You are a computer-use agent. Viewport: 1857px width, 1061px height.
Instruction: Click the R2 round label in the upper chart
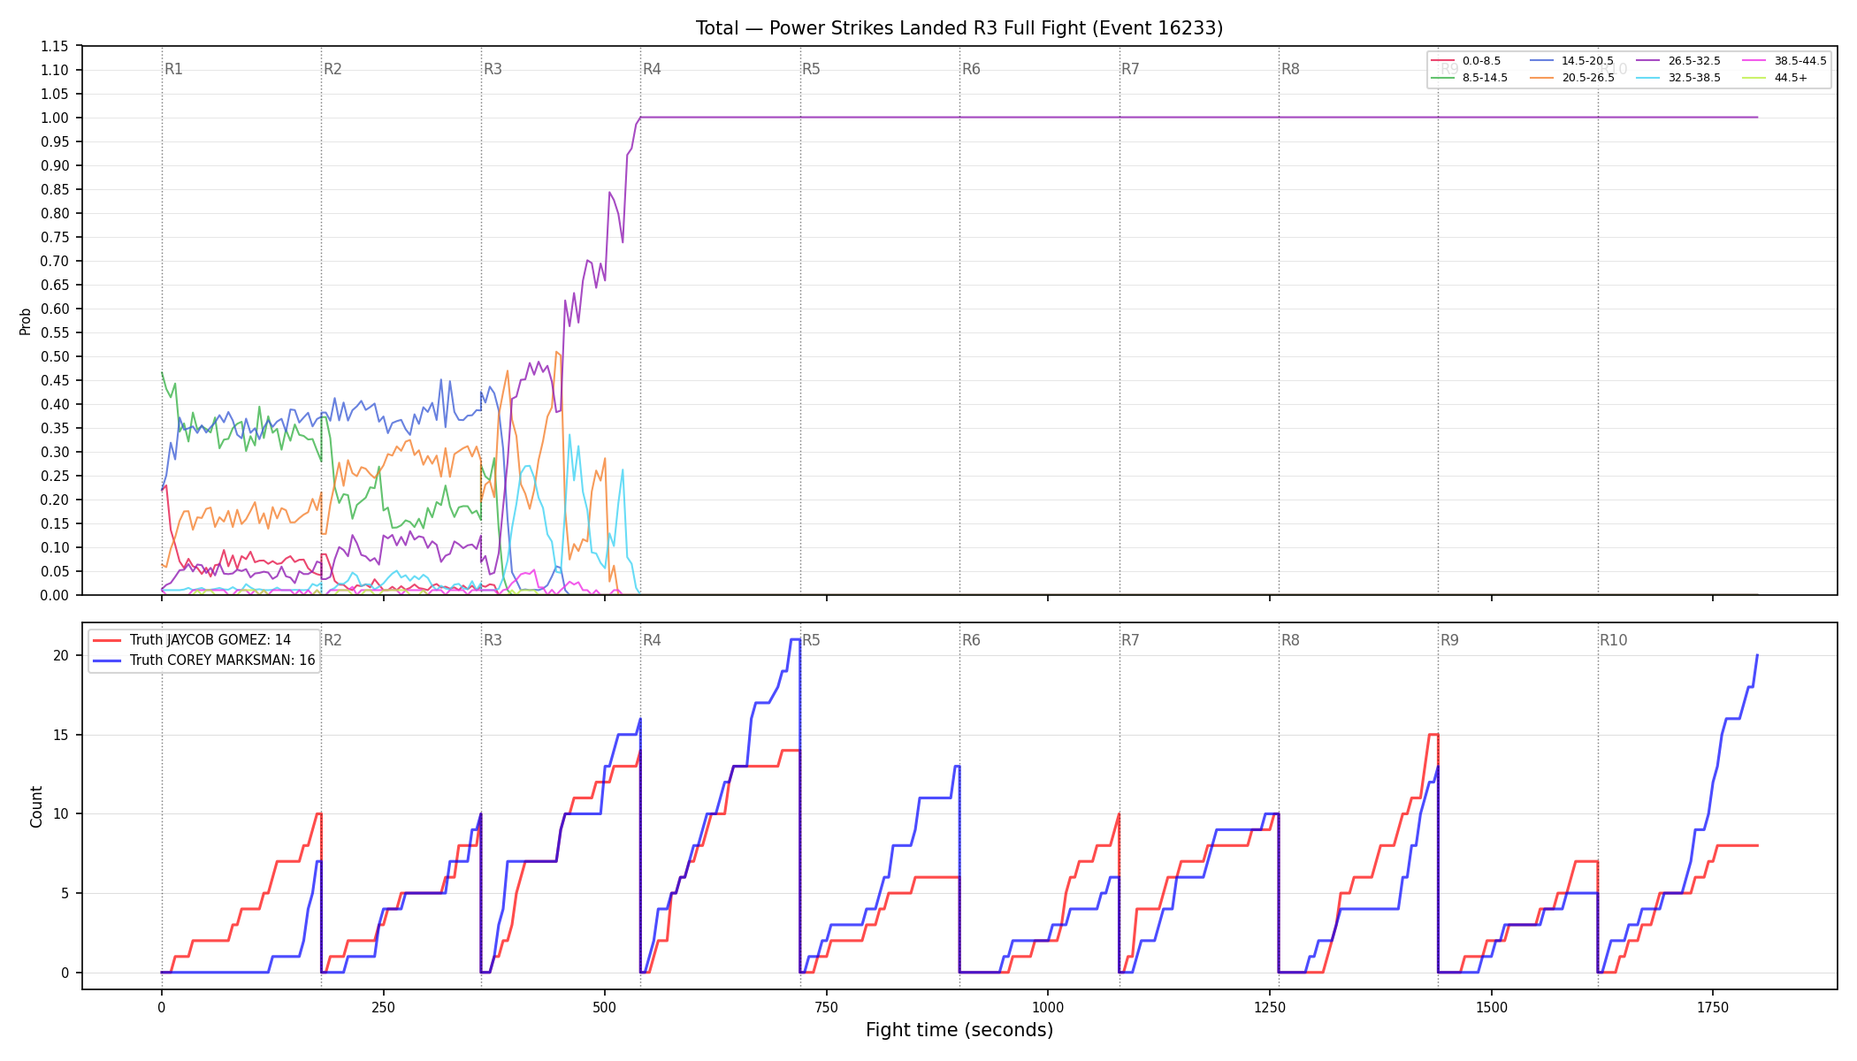(x=332, y=69)
